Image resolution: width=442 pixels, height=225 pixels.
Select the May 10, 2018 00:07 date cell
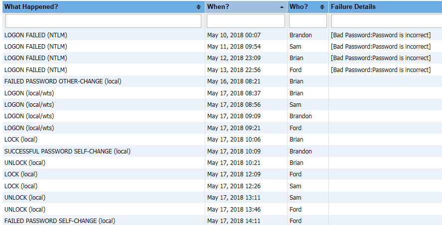tap(234, 35)
